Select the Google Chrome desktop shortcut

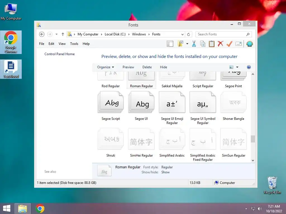(11, 42)
